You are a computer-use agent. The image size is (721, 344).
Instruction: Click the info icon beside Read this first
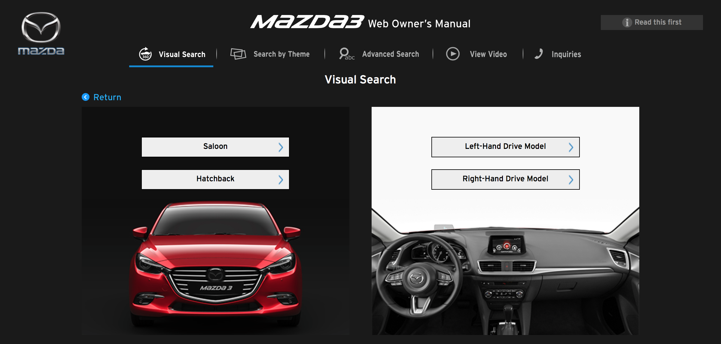pyautogui.click(x=627, y=23)
